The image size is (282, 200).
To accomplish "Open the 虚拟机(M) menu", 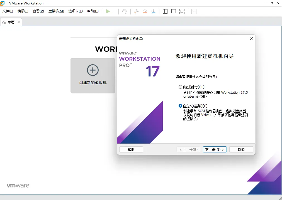I will pyautogui.click(x=56, y=11).
